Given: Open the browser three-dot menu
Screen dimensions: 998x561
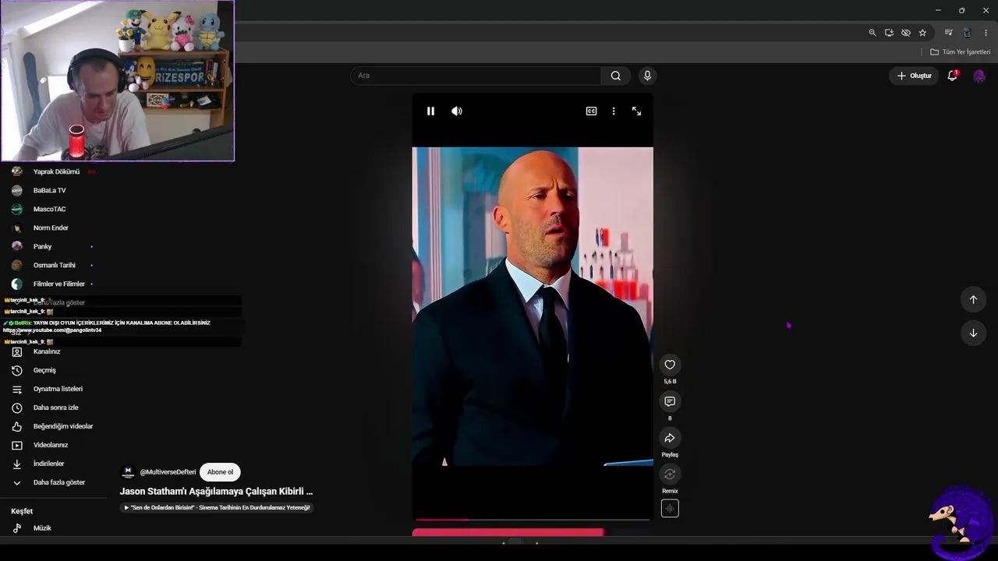Looking at the screenshot, I should point(986,33).
